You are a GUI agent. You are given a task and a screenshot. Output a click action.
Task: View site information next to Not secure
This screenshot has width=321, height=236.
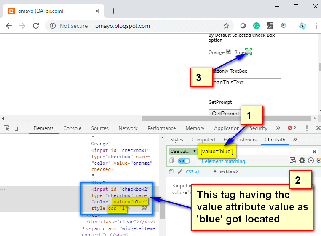[53, 26]
